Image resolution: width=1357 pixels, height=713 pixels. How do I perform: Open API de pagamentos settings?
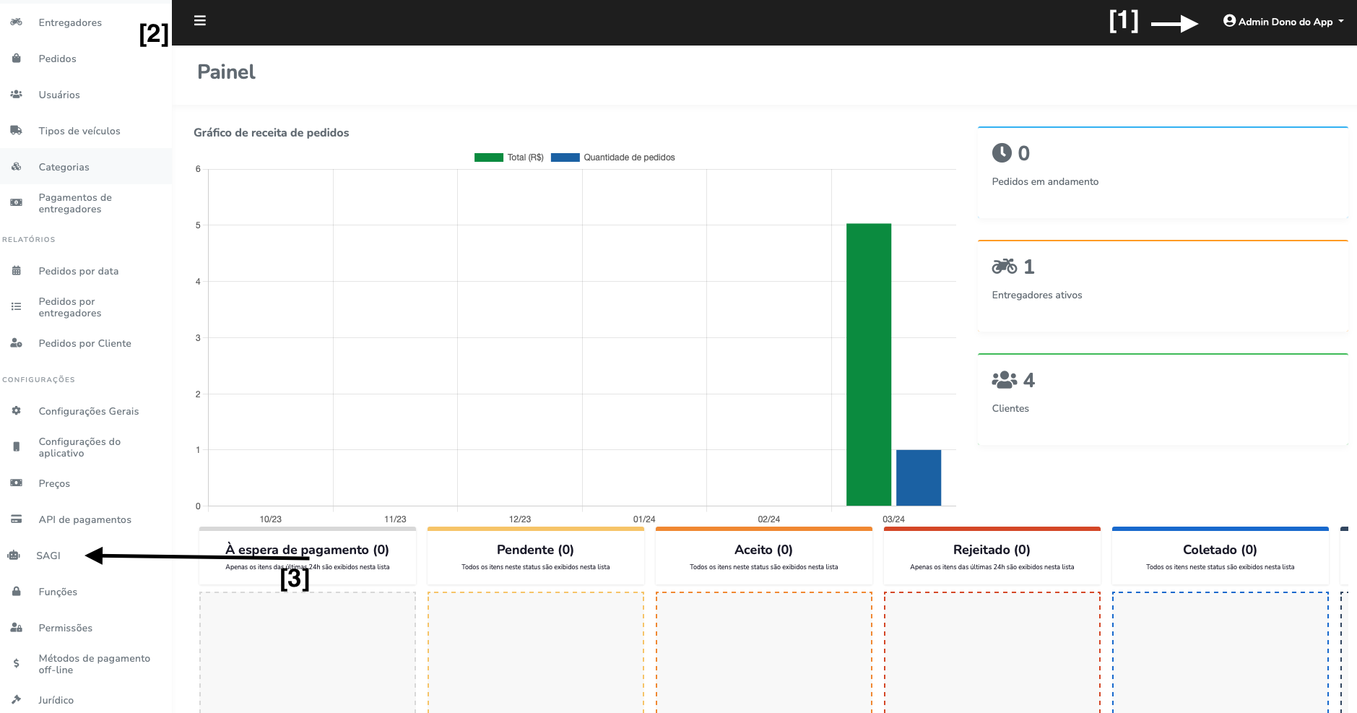point(84,519)
